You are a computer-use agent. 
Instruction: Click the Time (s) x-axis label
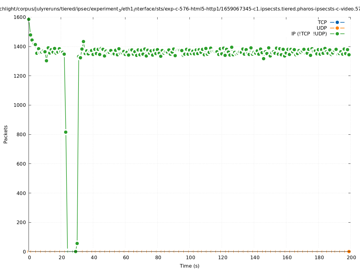189,266
